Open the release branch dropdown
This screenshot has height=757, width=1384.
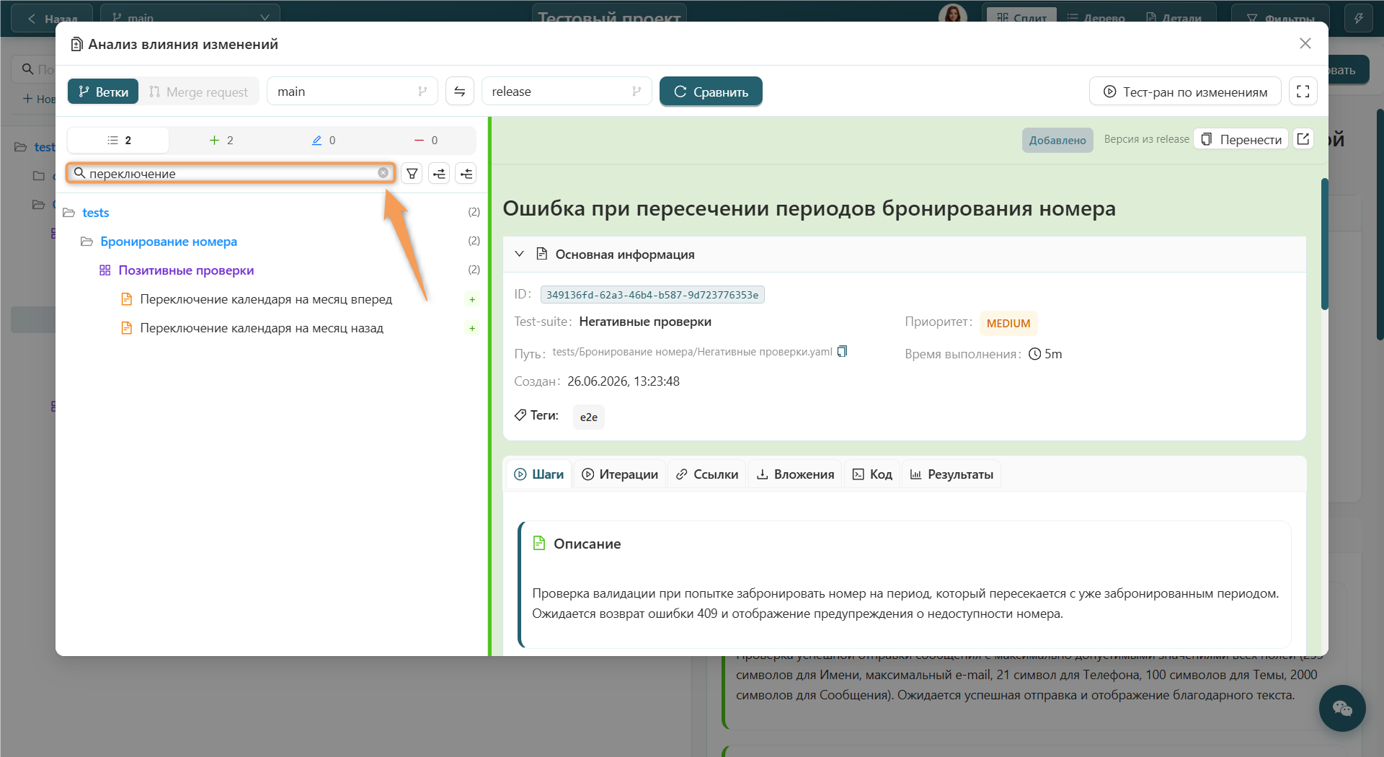coord(567,92)
